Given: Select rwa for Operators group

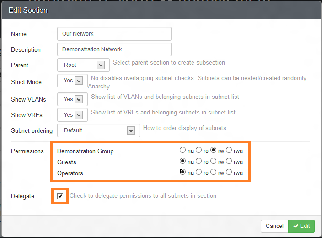Looking at the screenshot, I should [x=229, y=172].
